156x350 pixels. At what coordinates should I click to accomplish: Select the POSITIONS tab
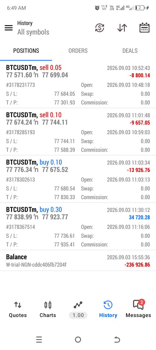pos(26,51)
